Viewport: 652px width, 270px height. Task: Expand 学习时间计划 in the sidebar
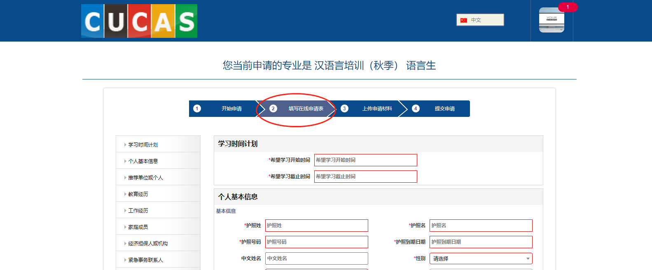tap(143, 145)
